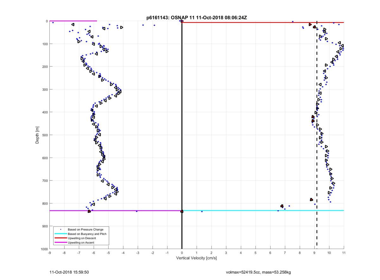This screenshot has width=380, height=280.
Task: Click the 'Vertical Velocity [cm/s]' axis label
Action: tap(196, 258)
